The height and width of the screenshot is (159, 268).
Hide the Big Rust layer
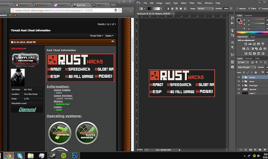[x=239, y=89]
